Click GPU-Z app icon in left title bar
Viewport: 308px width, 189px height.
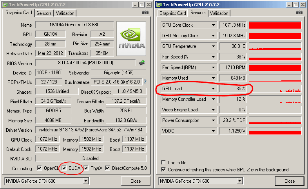(x=5, y=5)
